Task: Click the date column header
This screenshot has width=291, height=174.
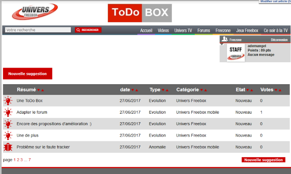Action: pyautogui.click(x=125, y=90)
